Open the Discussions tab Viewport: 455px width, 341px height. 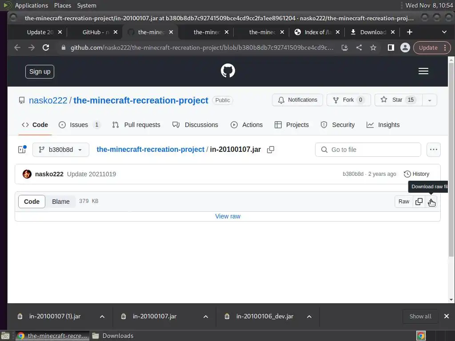click(x=195, y=125)
